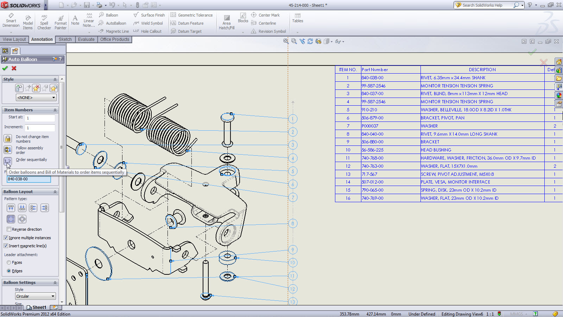This screenshot has height=317, width=563.
Task: Click the Smart Dimension tool
Action: point(11,20)
